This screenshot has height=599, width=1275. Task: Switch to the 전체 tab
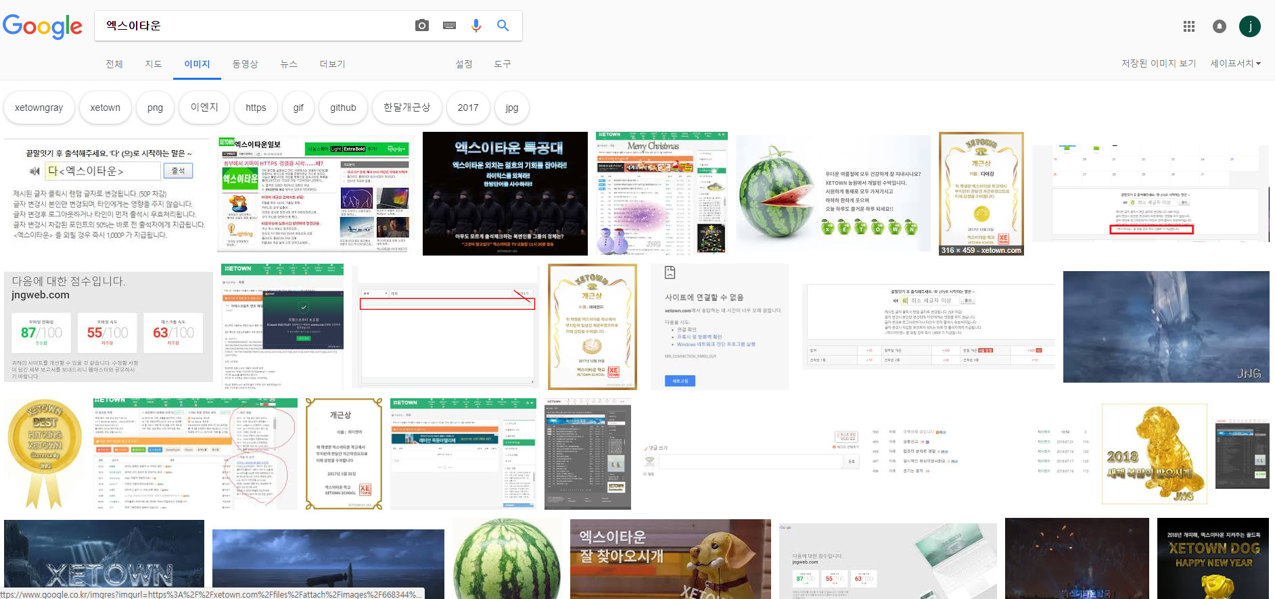114,64
